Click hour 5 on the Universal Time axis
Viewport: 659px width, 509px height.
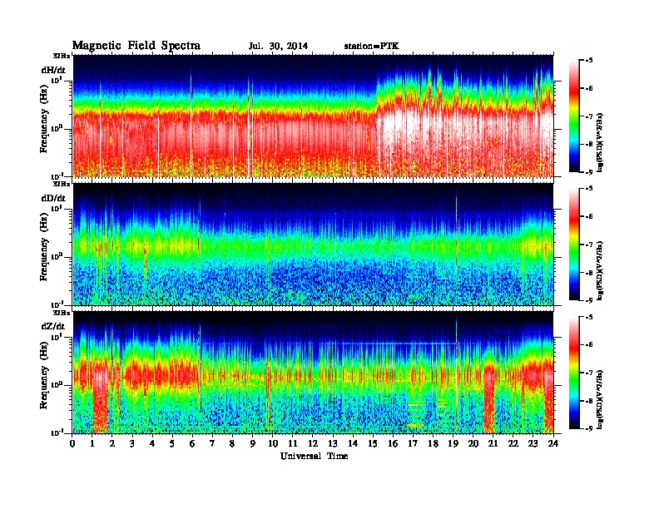click(x=173, y=444)
